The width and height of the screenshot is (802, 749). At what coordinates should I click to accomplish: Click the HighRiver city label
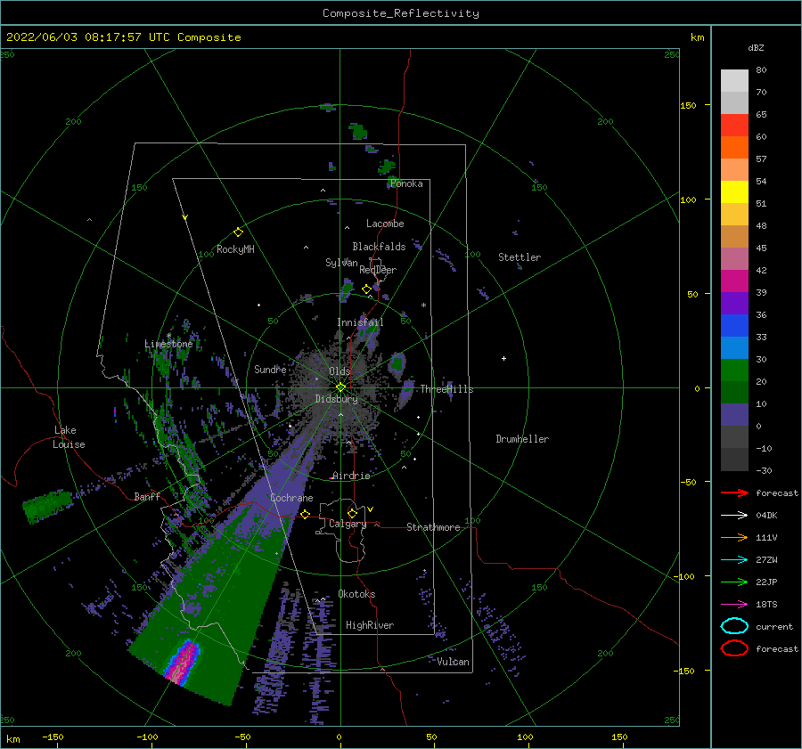tap(370, 625)
